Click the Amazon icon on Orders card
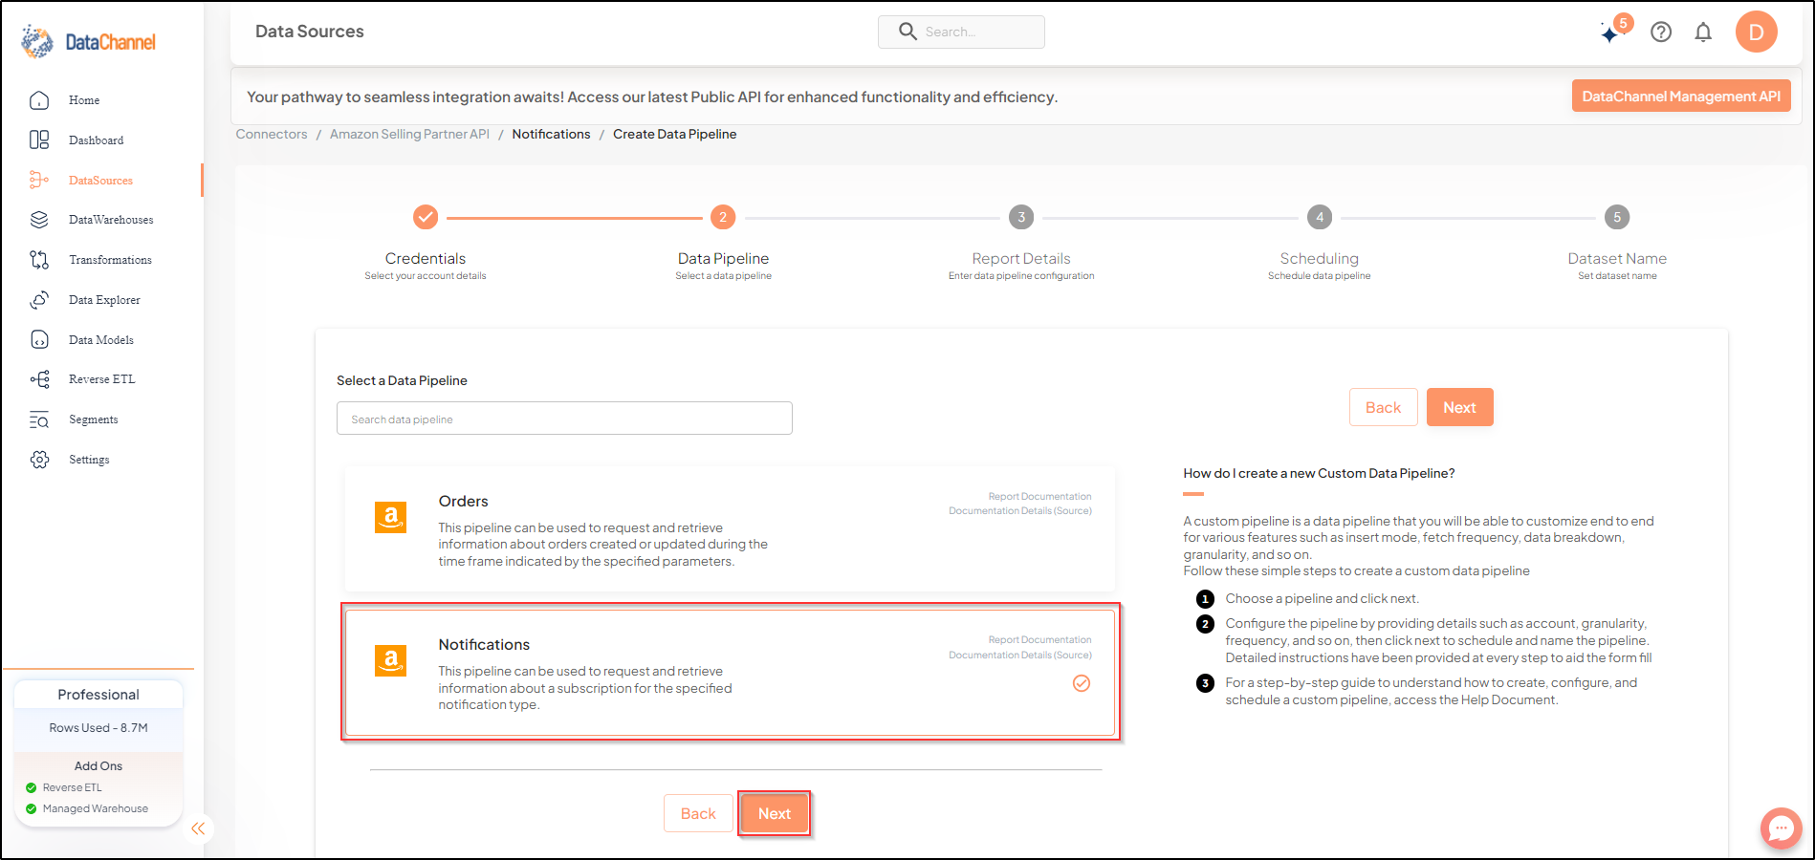The height and width of the screenshot is (860, 1815). 390,517
